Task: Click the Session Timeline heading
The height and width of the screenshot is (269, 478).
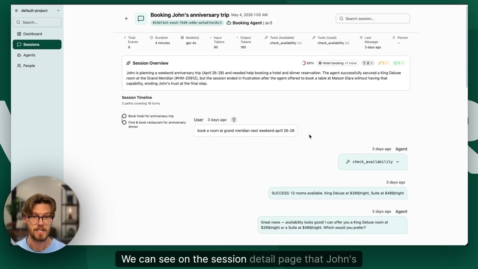Action: (x=137, y=98)
